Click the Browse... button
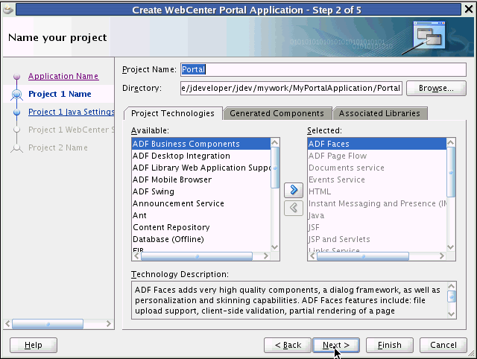Screen dimensions: 477x359 pyautogui.click(x=436, y=88)
